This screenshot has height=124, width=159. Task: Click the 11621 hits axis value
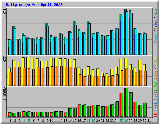click(5, 13)
